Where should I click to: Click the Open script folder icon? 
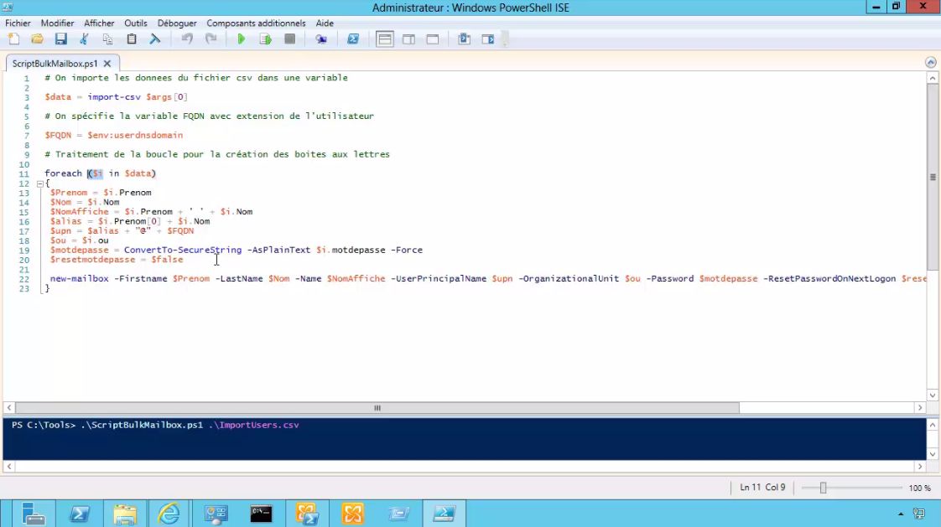point(37,39)
